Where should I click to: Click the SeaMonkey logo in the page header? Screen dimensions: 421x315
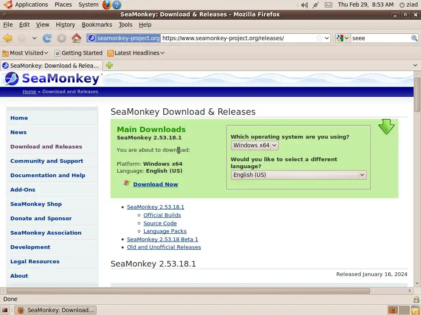coord(53,78)
